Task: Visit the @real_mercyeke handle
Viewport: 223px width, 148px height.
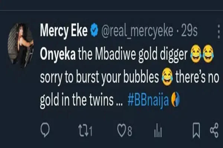Action: coord(138,31)
